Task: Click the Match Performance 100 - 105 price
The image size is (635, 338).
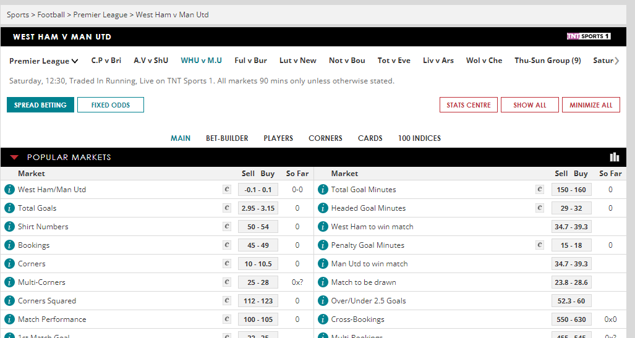Action: 258,319
